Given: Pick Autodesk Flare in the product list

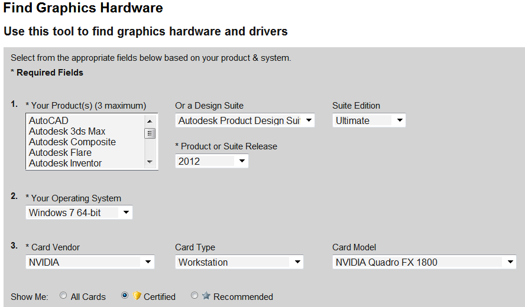Looking at the screenshot, I should (x=86, y=152).
